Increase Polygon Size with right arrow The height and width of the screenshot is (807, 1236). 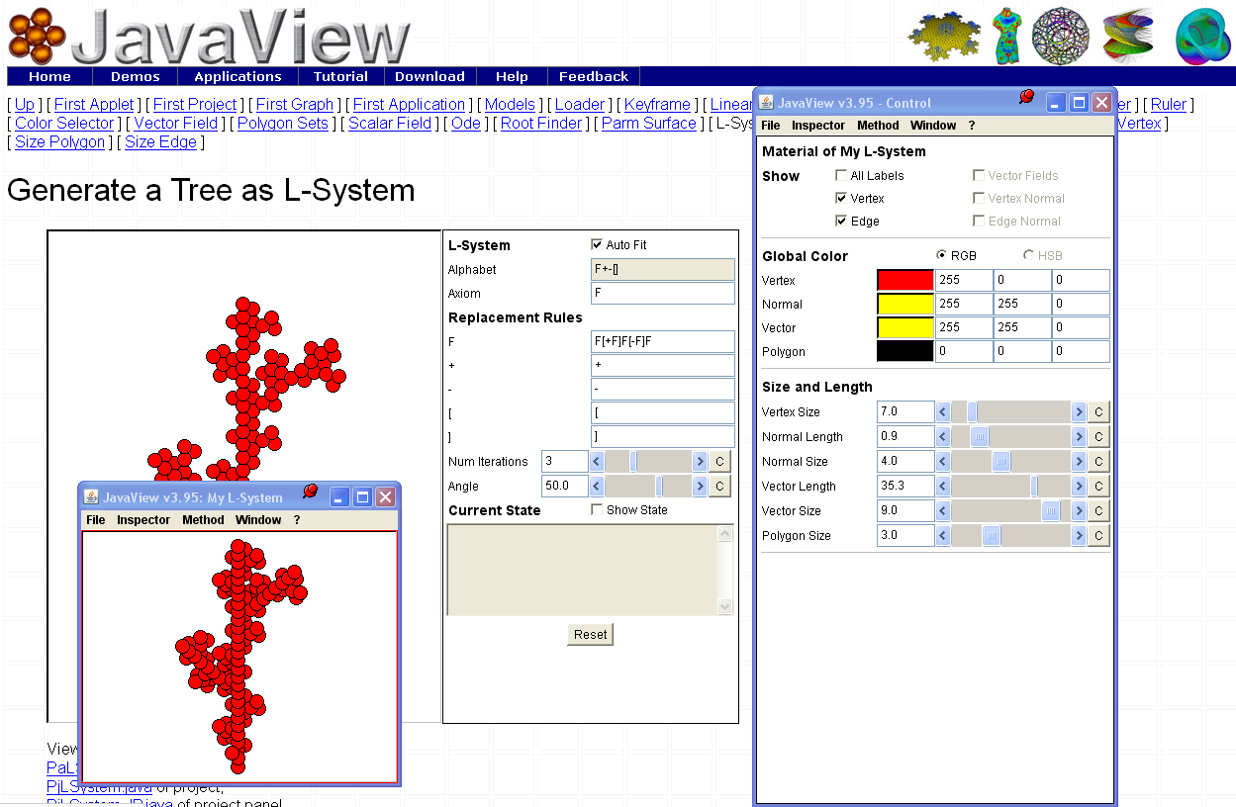point(1079,536)
